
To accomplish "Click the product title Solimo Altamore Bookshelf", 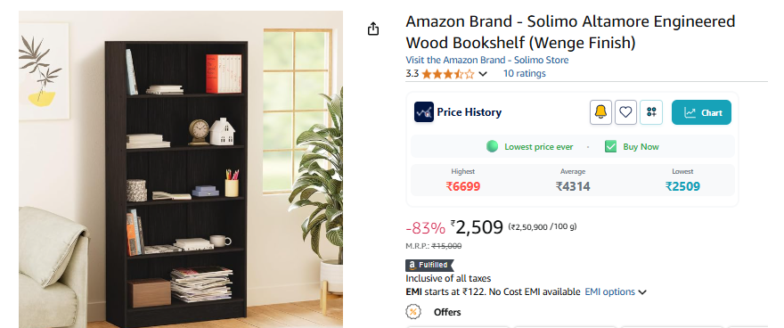I will tap(570, 32).
